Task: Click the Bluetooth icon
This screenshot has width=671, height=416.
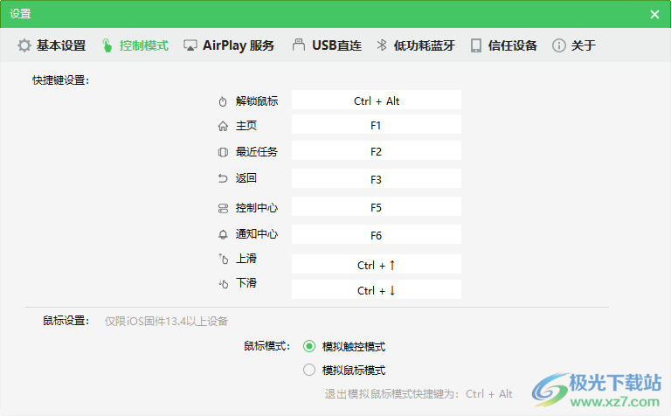Action: [382, 45]
